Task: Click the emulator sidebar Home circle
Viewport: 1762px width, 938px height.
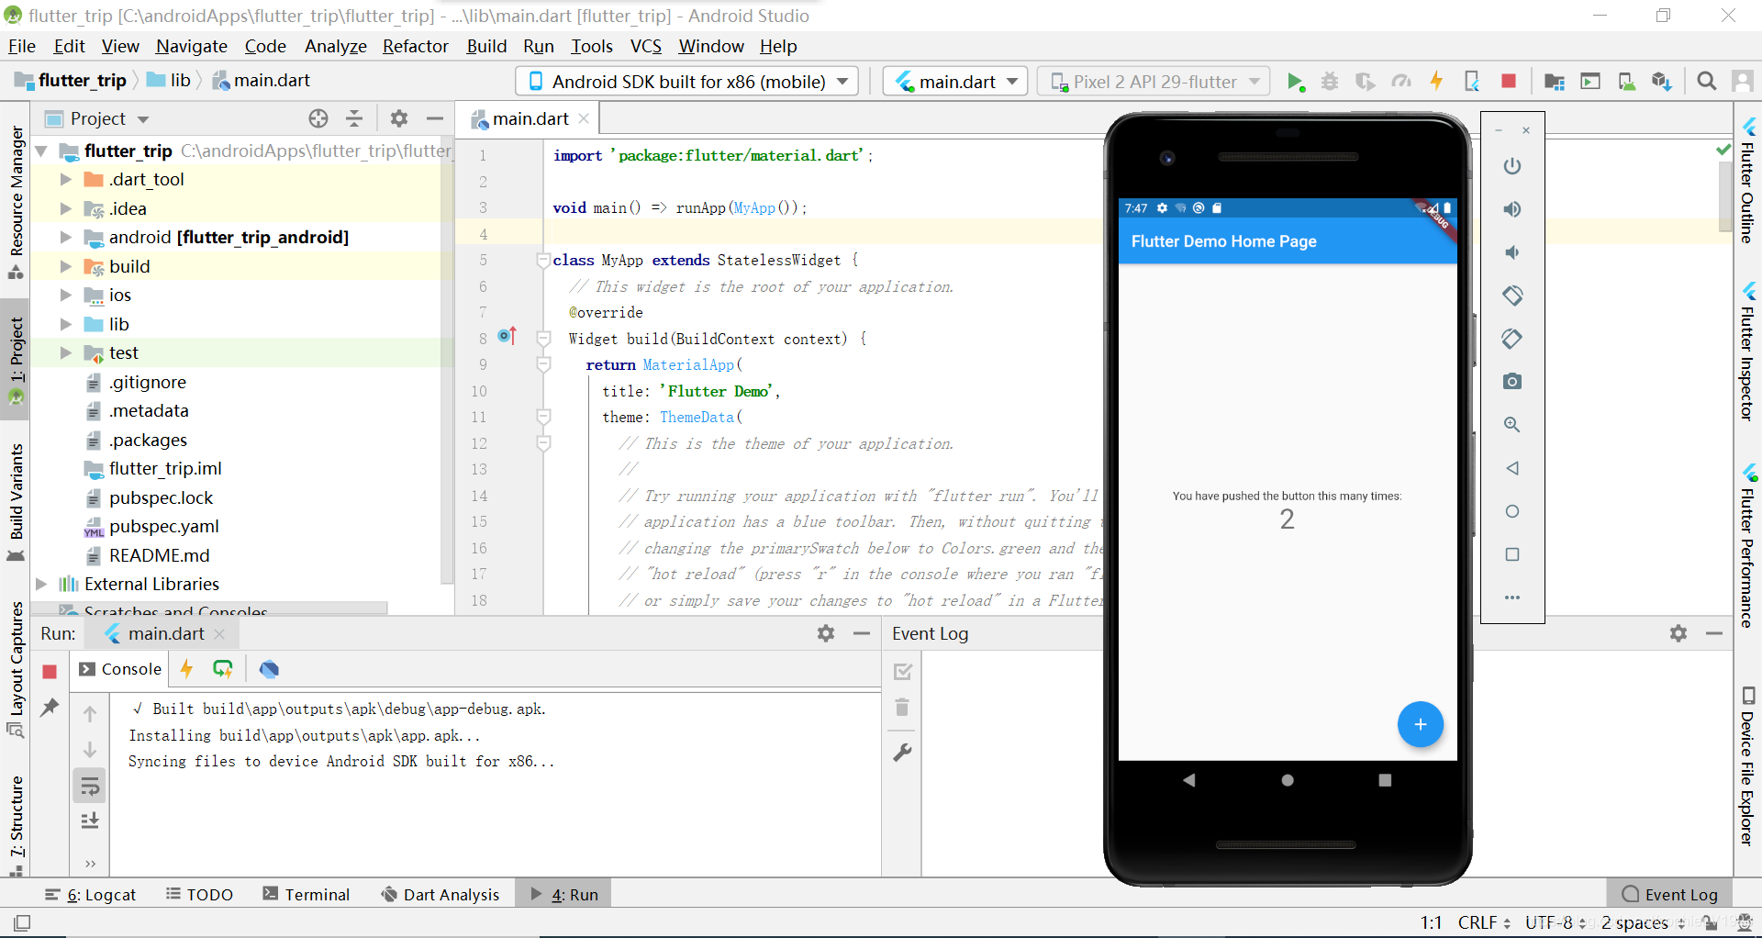Action: [1512, 511]
